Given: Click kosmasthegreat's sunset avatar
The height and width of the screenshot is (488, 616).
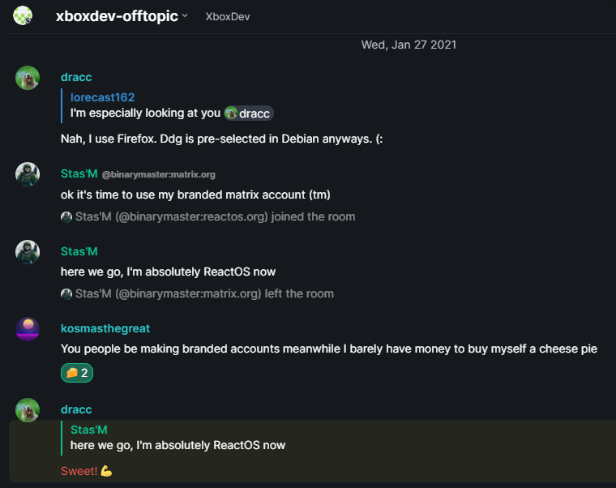Looking at the screenshot, I should [x=28, y=329].
